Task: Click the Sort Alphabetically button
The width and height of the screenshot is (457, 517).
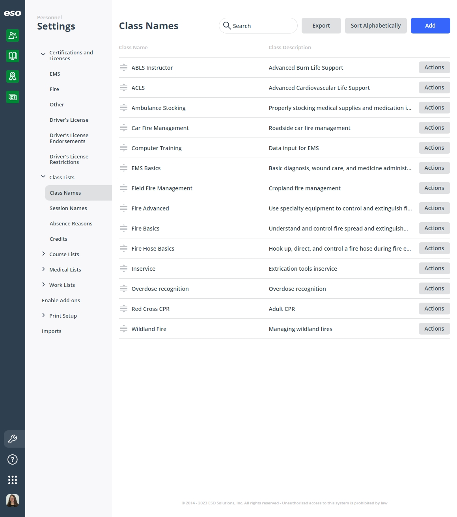Action: (376, 26)
